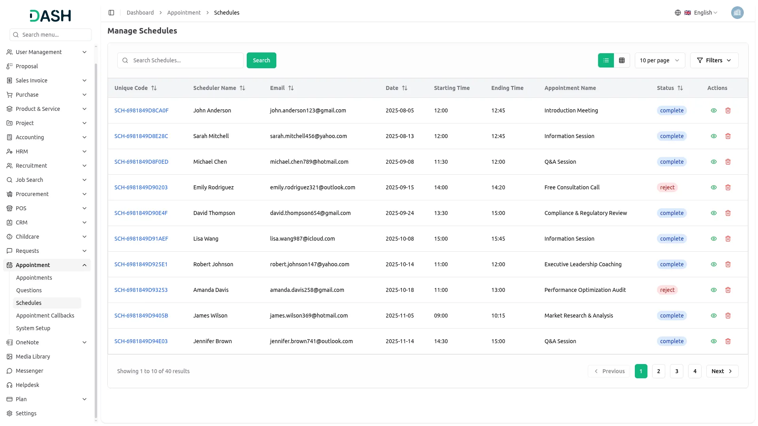Open the 10 per page dropdown
The width and height of the screenshot is (758, 426).
(x=659, y=60)
